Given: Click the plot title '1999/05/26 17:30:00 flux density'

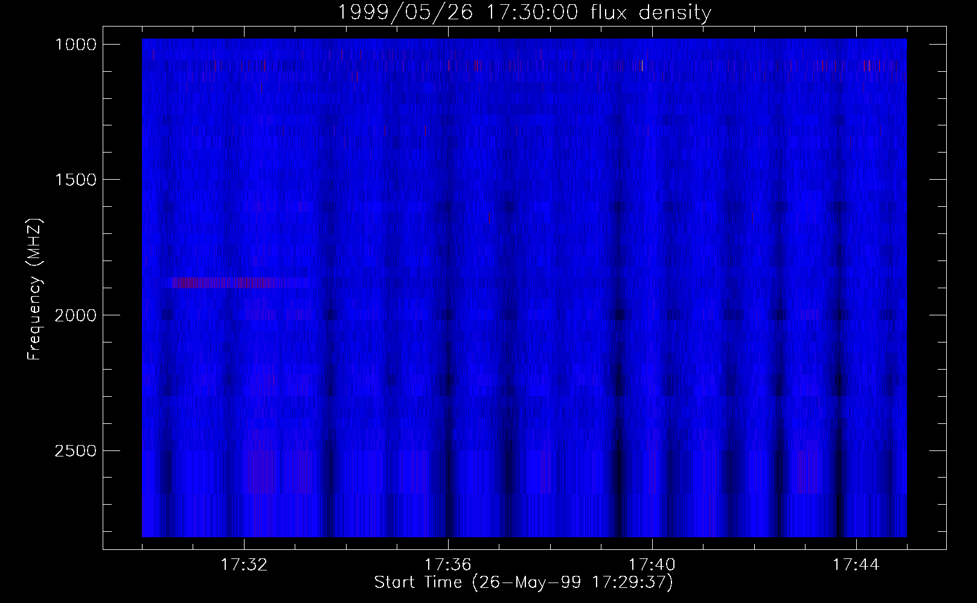Looking at the screenshot, I should (524, 12).
